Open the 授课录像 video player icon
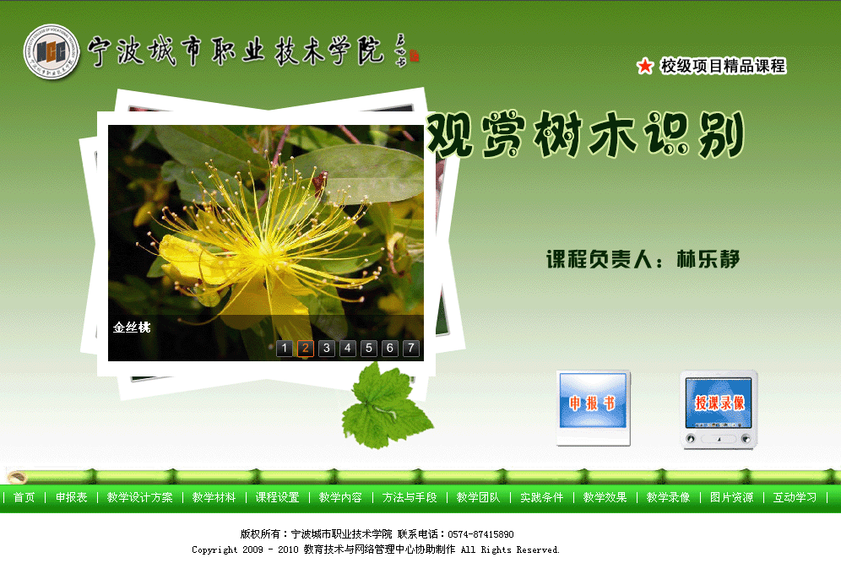Image resolution: width=841 pixels, height=563 pixels. pos(719,408)
